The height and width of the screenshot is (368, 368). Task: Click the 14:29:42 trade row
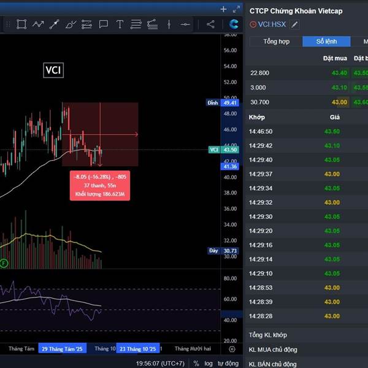(x=307, y=146)
